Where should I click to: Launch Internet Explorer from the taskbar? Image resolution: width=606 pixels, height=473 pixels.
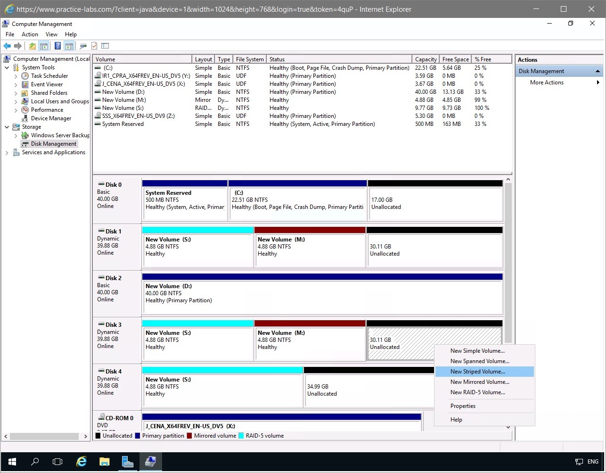pos(82,462)
